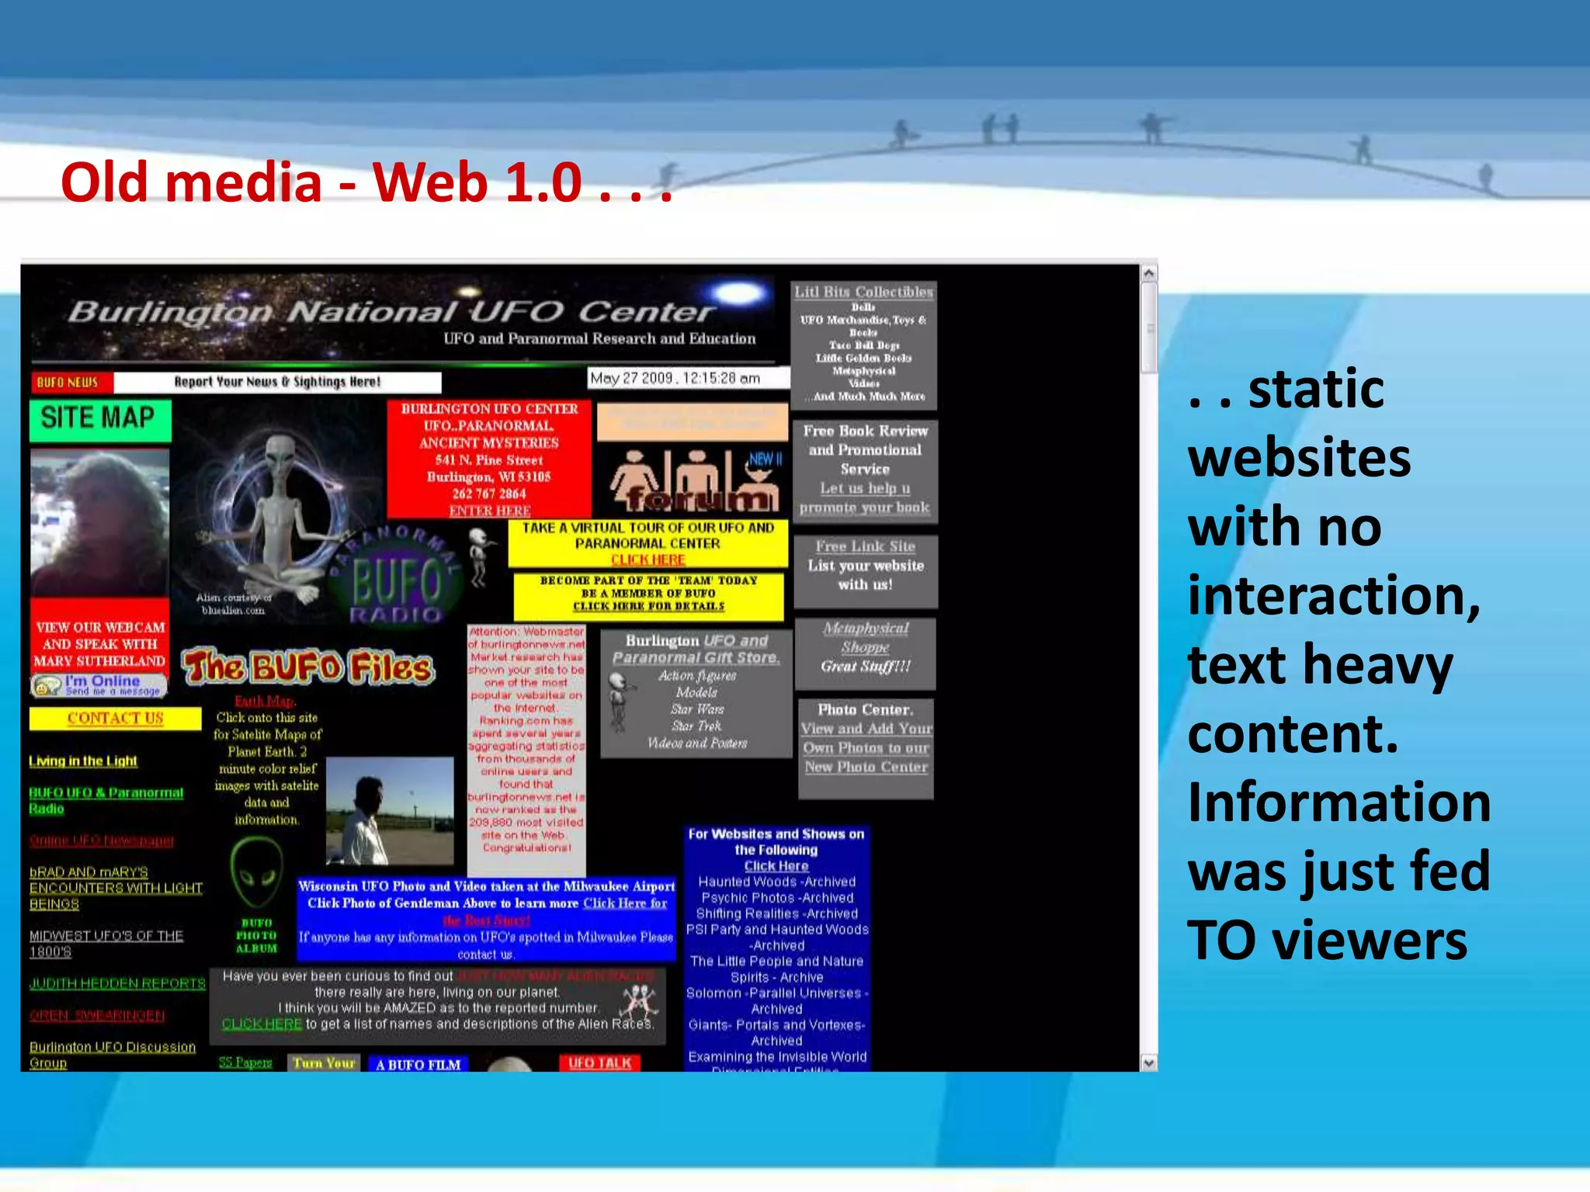The image size is (1590, 1192).
Task: Click the scrollbar up arrow
Action: click(1149, 273)
